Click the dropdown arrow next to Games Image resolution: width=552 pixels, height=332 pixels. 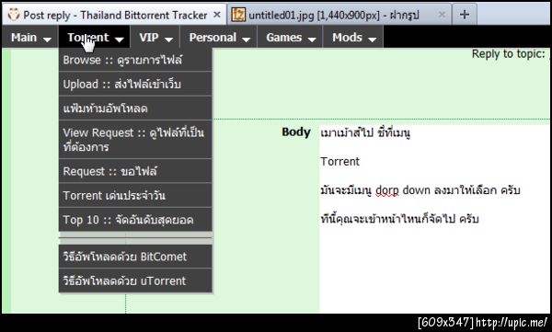[x=312, y=40]
